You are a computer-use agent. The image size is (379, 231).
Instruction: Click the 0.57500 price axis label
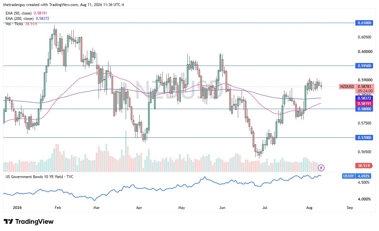[x=365, y=123]
